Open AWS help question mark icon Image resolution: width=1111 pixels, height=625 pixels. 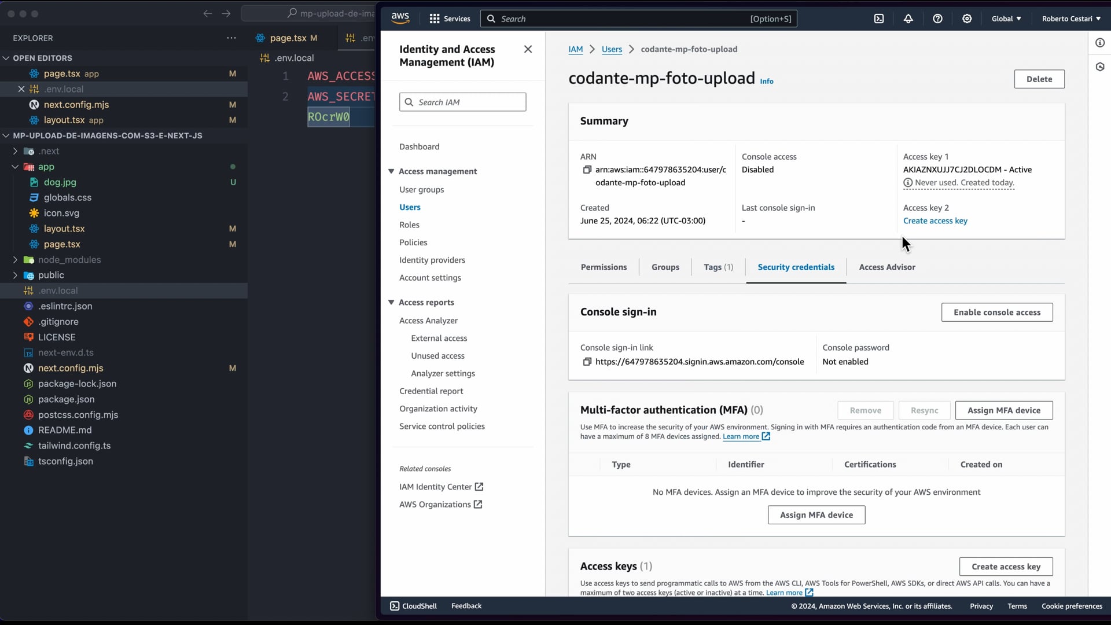point(937,19)
